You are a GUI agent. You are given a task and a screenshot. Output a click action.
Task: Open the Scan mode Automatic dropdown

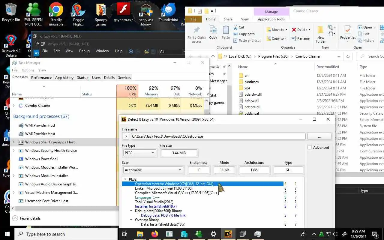(153, 170)
